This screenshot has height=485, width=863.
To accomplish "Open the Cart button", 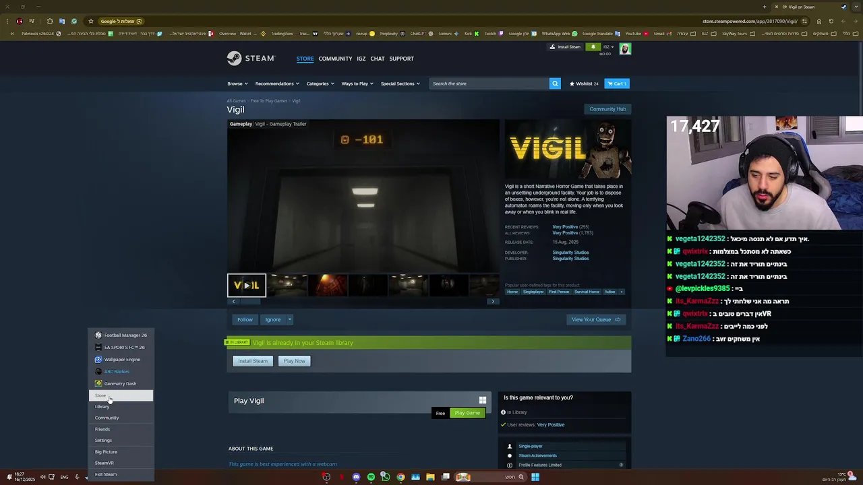I will coord(617,84).
